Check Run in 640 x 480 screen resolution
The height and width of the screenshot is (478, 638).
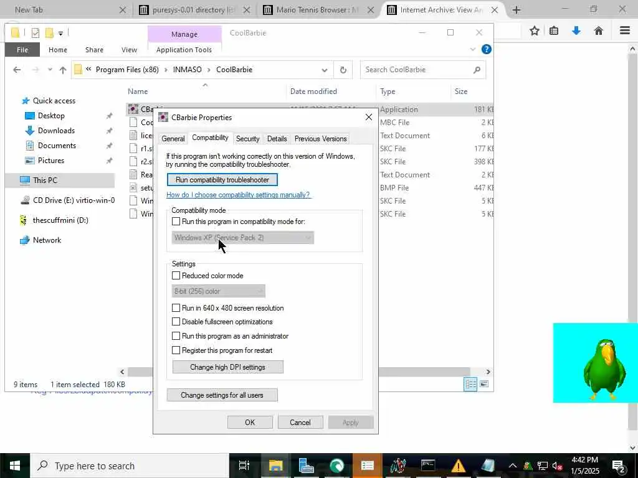click(176, 308)
